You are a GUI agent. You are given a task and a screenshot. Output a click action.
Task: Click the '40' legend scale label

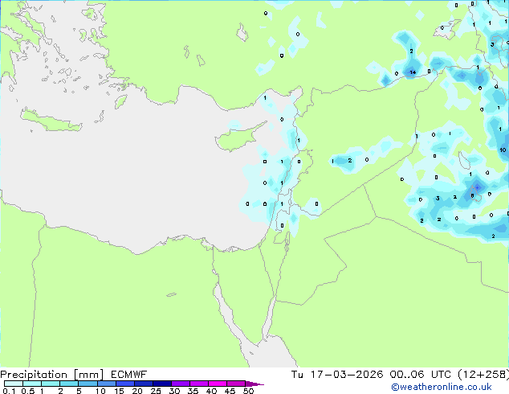pyautogui.click(x=211, y=391)
